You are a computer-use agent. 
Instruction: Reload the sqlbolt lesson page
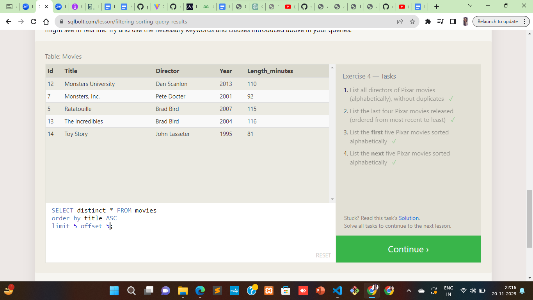tap(33, 21)
